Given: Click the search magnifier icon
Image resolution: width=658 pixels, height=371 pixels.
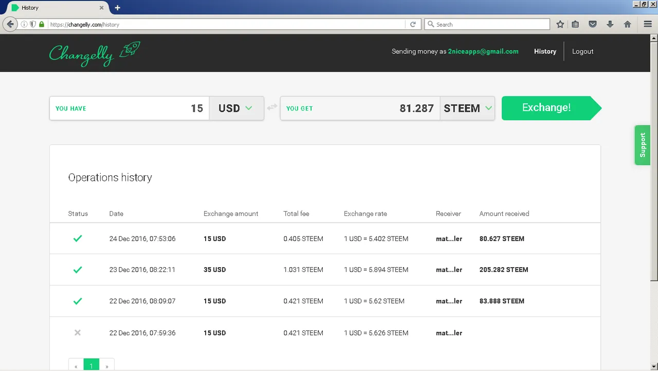Looking at the screenshot, I should click(431, 24).
